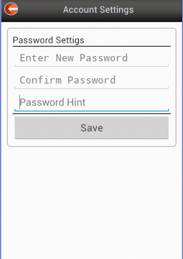
Task: Click the black divider line under Password Settigs
Action: (x=91, y=46)
